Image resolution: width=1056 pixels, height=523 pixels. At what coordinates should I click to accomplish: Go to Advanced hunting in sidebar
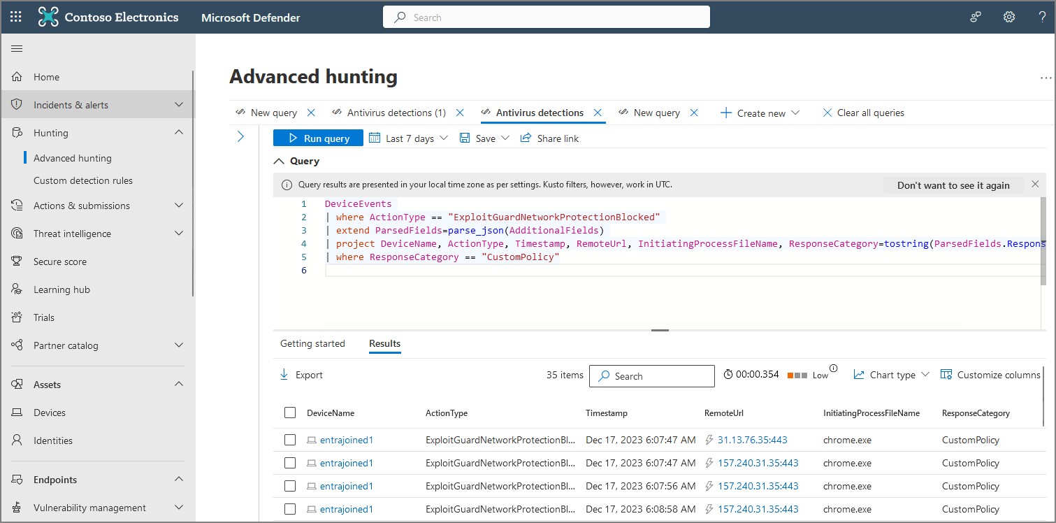(x=73, y=158)
